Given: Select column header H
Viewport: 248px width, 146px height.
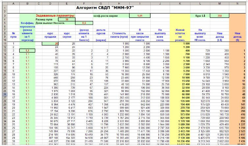Looking at the screenshot, I should click(119, 4).
